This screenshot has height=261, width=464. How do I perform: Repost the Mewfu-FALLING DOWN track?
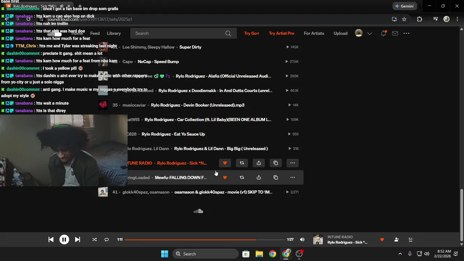coord(242,178)
